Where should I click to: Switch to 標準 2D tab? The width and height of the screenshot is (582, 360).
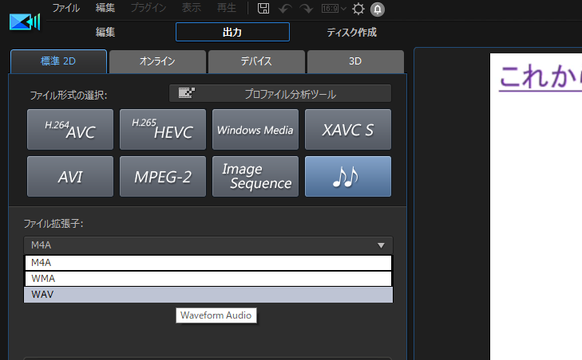[58, 61]
